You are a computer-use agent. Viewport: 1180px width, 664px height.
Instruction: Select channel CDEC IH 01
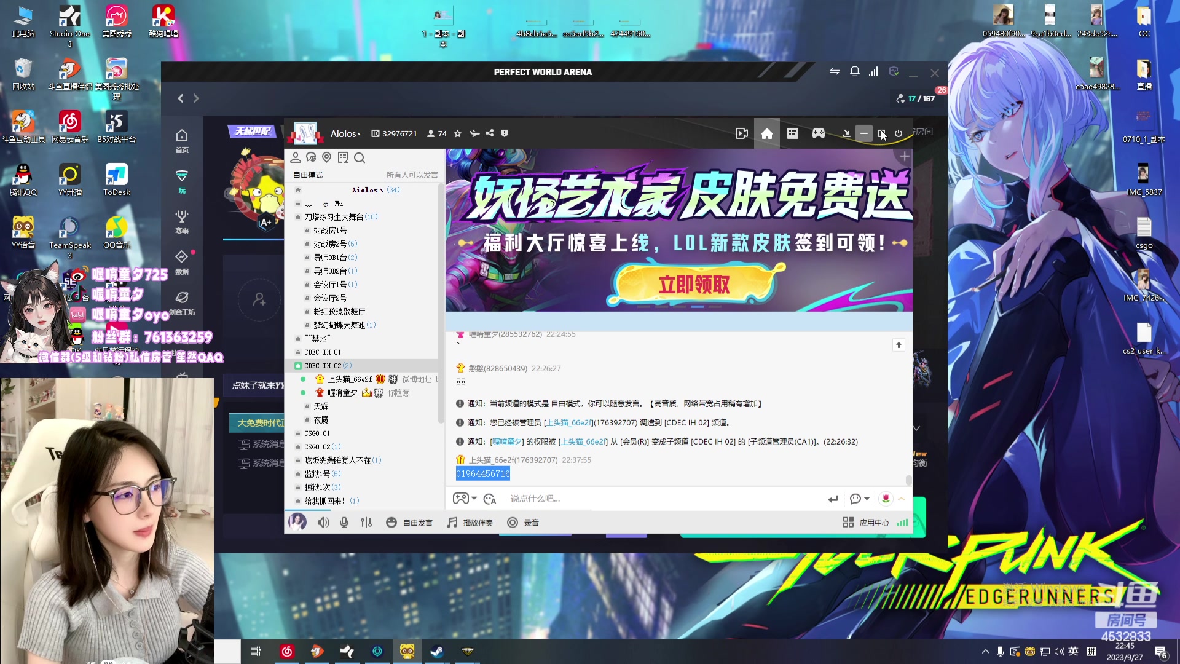[322, 352]
